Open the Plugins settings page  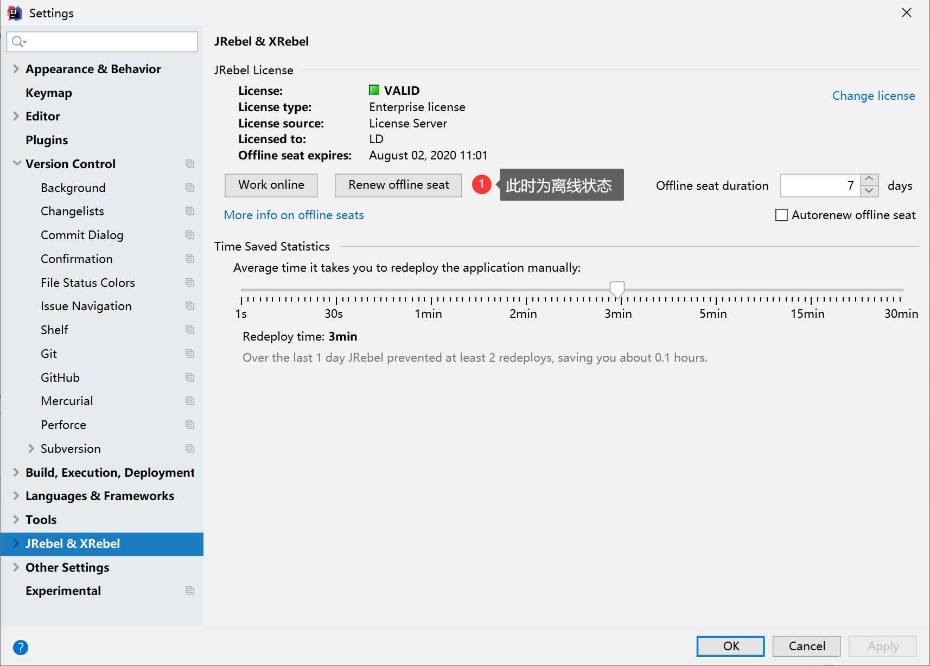[x=47, y=140]
